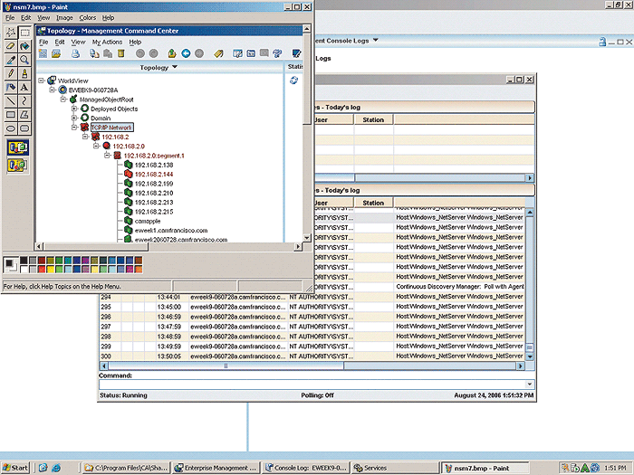The height and width of the screenshot is (475, 634).
Task: Click the printer icon in the Topology toolbar
Action: pyautogui.click(x=75, y=53)
